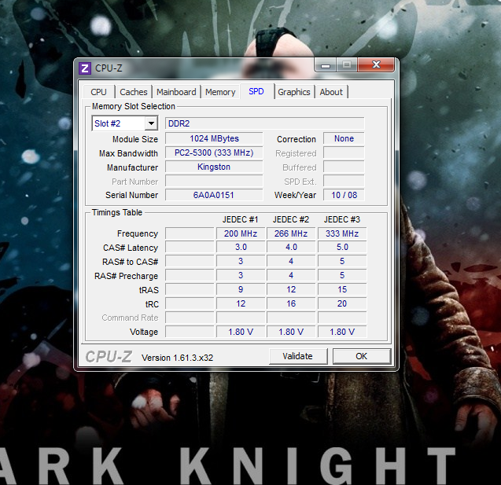Expand the Slot #2 dropdown arrow

click(x=152, y=123)
